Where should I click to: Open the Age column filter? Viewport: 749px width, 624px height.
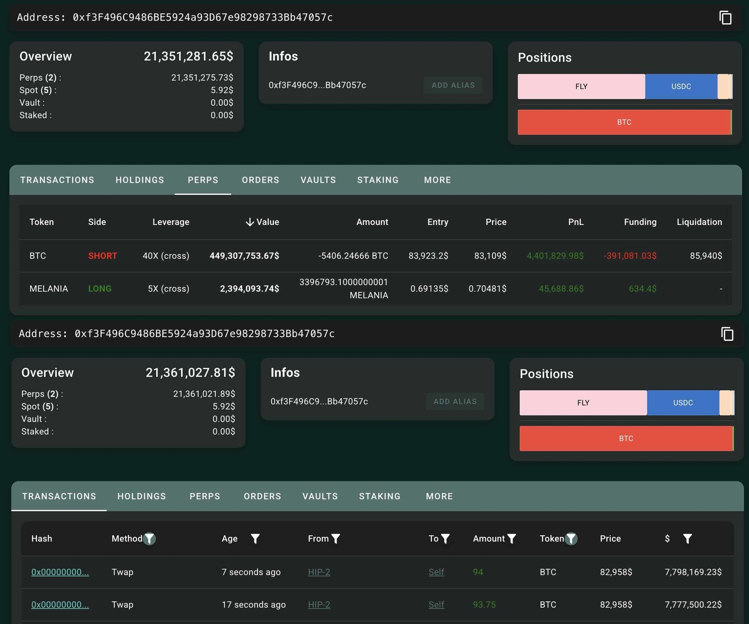tap(255, 538)
